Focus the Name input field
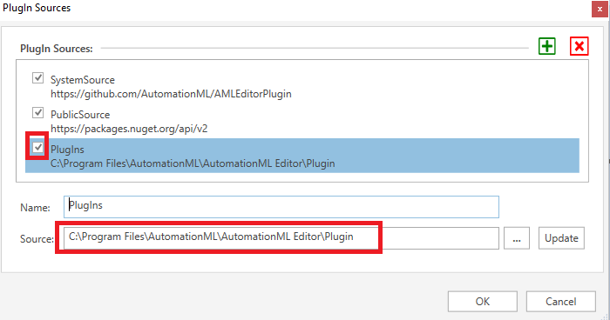This screenshot has width=610, height=320. 281,207
